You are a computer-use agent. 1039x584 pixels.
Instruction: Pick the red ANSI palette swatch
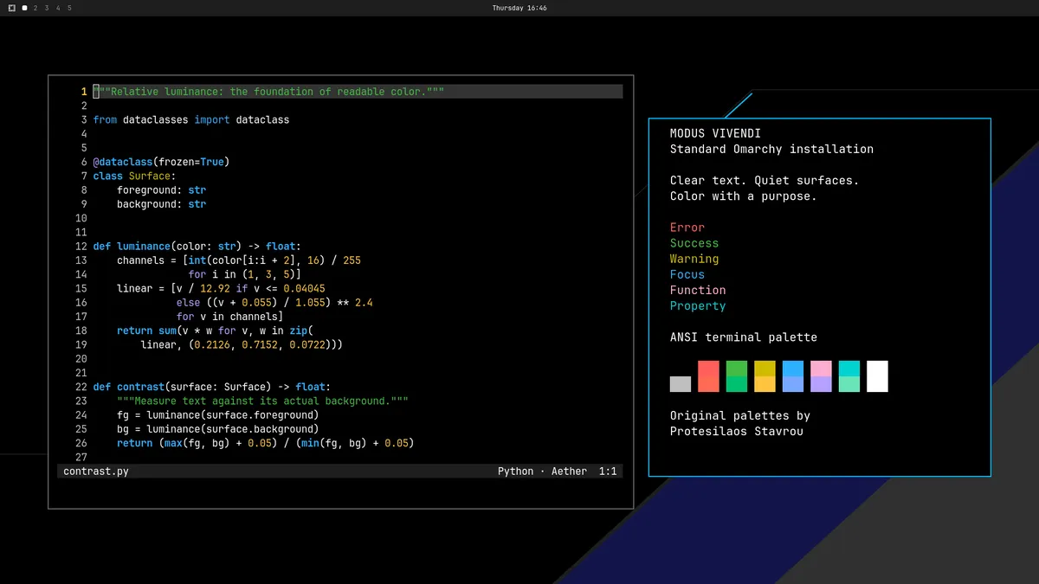[708, 376]
